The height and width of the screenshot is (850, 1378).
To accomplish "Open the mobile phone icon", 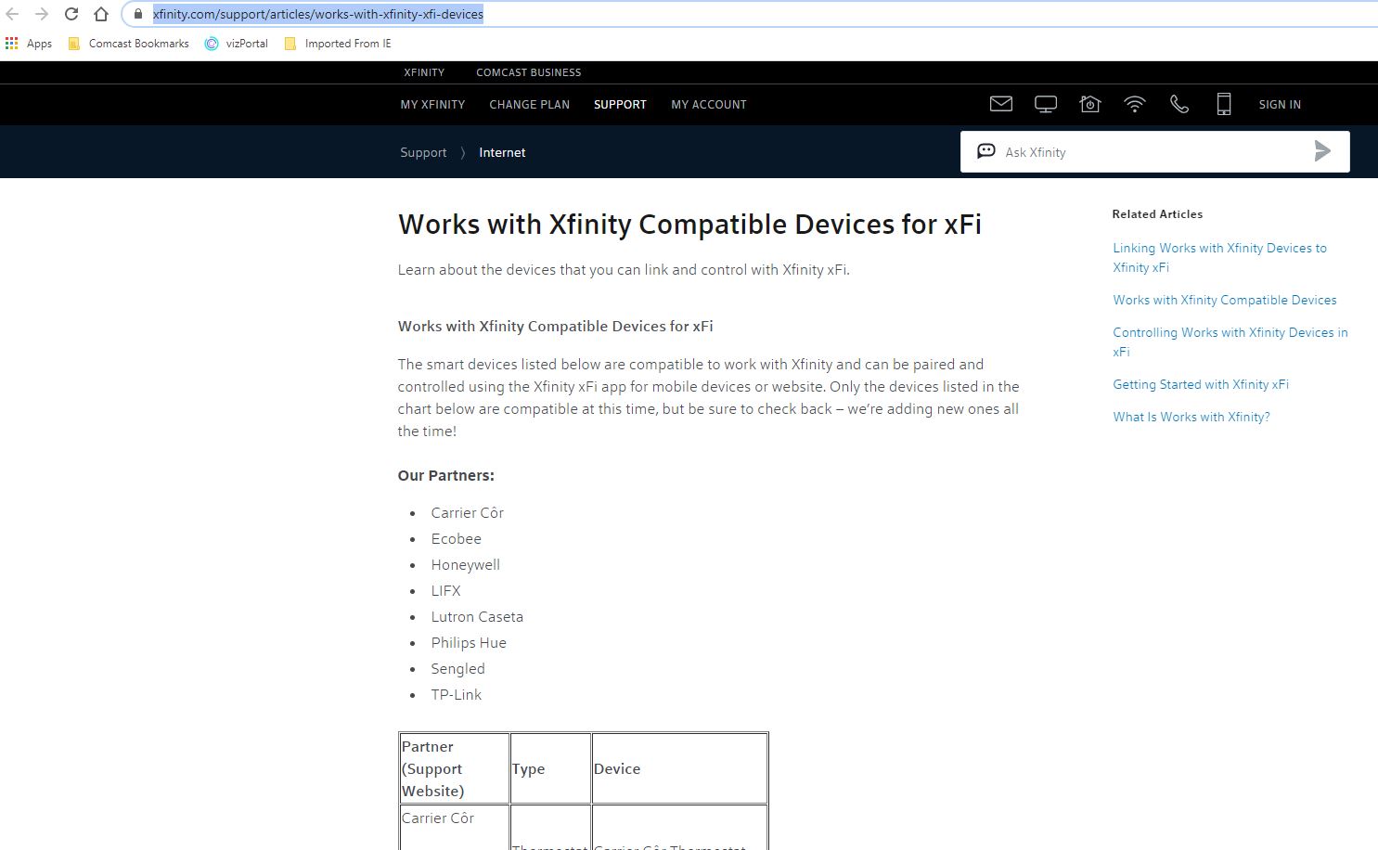I will [x=1223, y=104].
